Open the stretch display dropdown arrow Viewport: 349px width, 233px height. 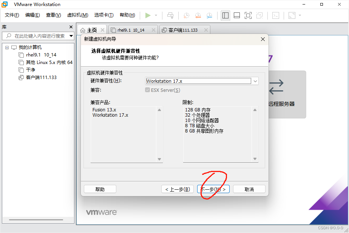click(x=300, y=15)
